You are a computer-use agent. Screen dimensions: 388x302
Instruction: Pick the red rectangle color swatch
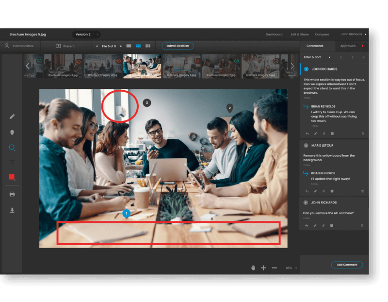point(12,178)
